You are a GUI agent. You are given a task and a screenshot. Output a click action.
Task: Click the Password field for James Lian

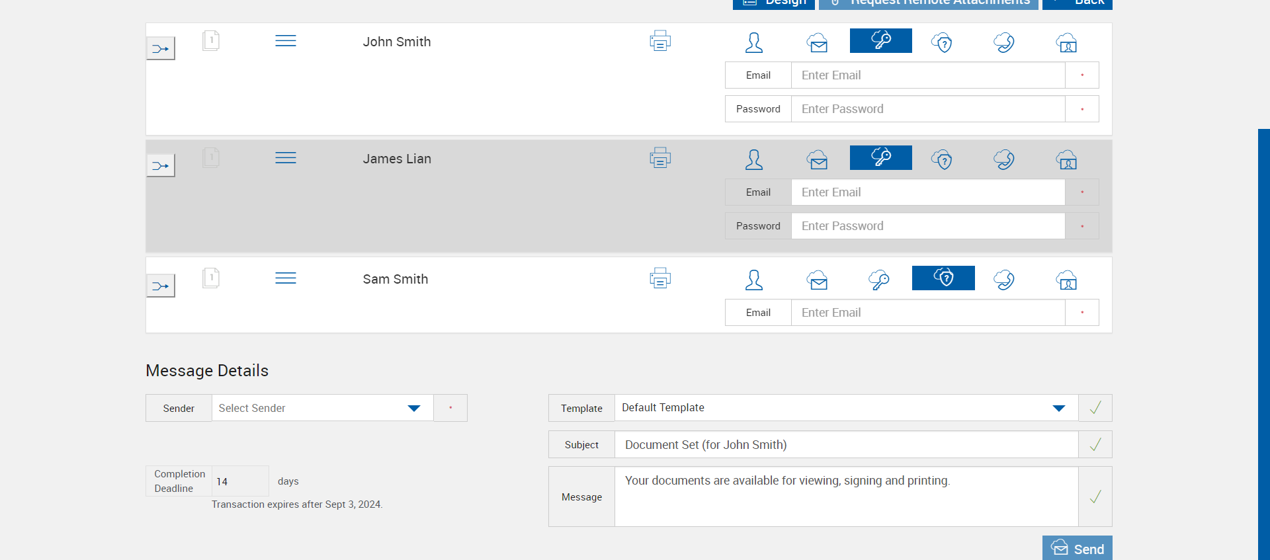pyautogui.click(x=928, y=226)
